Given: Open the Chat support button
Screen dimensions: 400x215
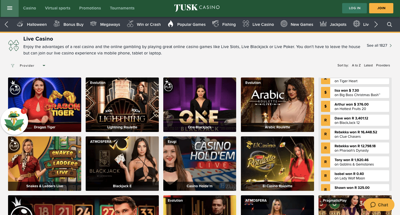Looking at the screenshot, I should pyautogui.click(x=379, y=205).
